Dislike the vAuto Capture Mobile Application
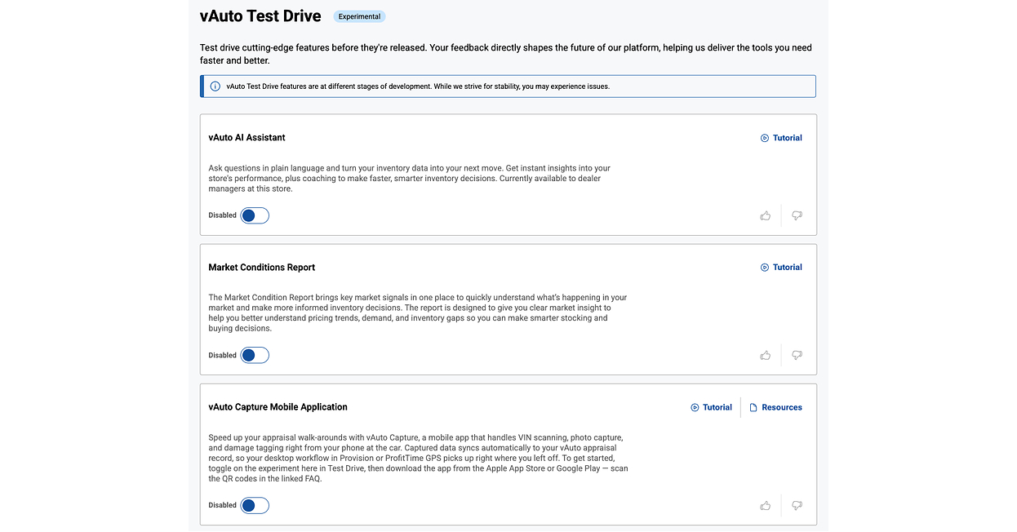1017x532 pixels. click(x=797, y=505)
